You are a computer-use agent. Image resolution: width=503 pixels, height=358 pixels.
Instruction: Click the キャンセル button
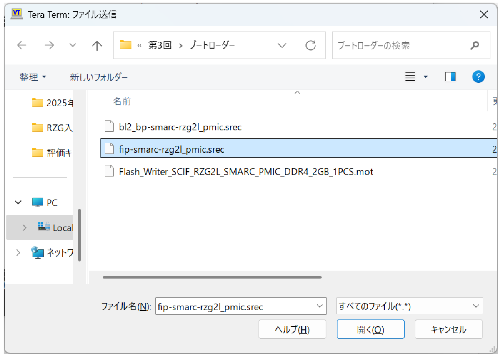(x=448, y=330)
